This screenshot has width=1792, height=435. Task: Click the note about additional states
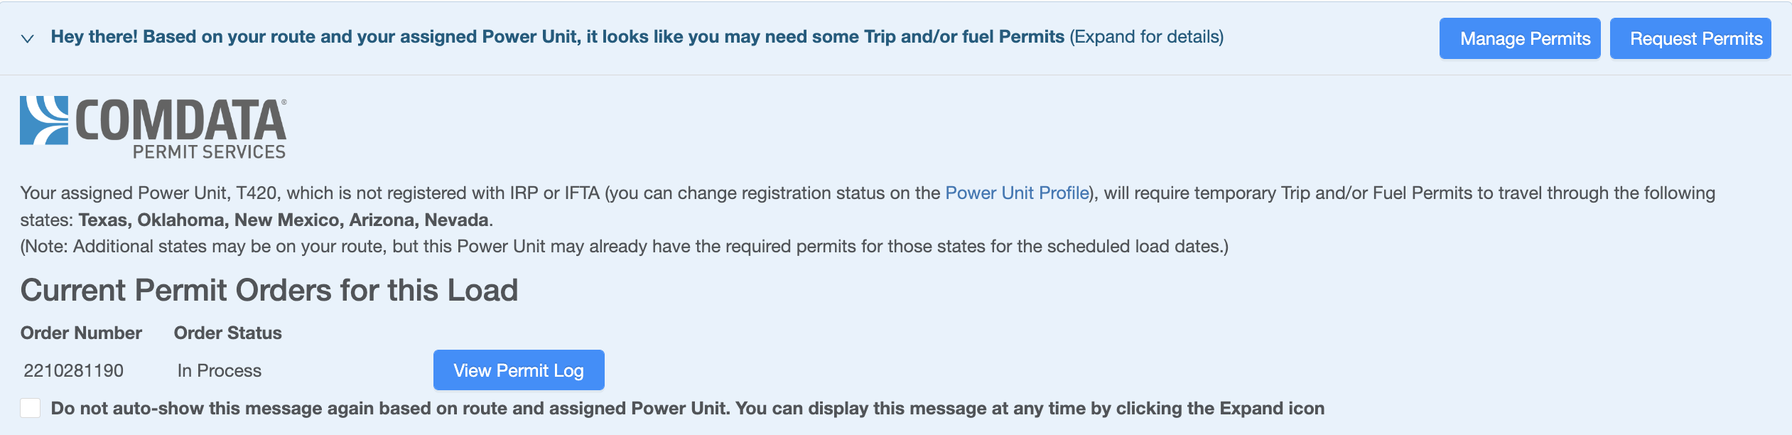[625, 246]
